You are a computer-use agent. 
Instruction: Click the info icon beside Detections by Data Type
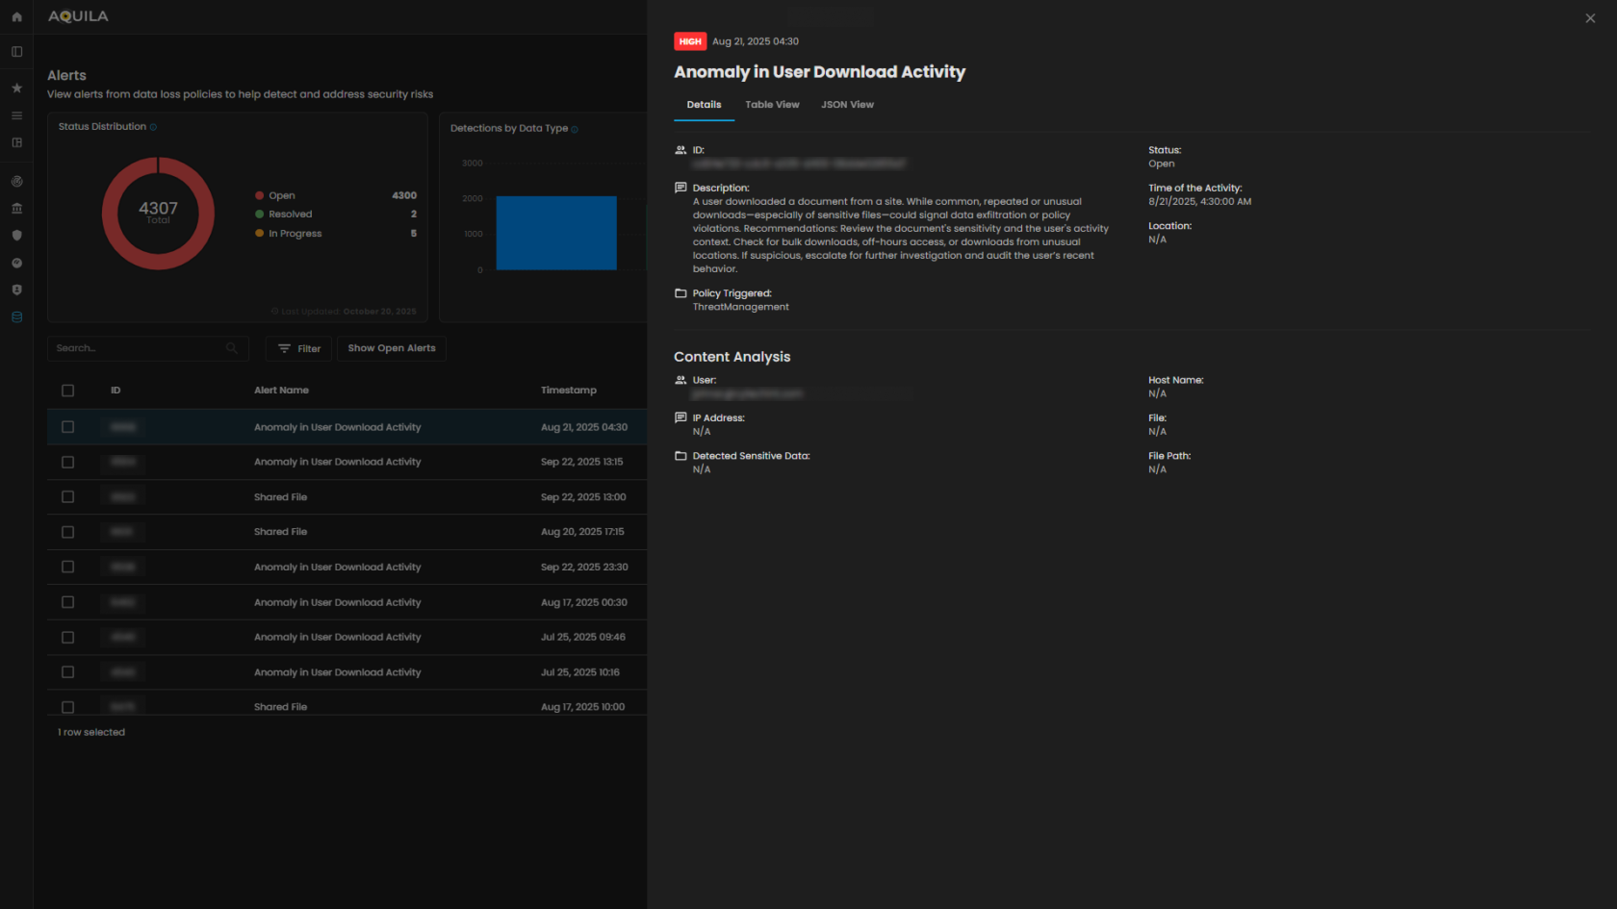[x=575, y=128]
